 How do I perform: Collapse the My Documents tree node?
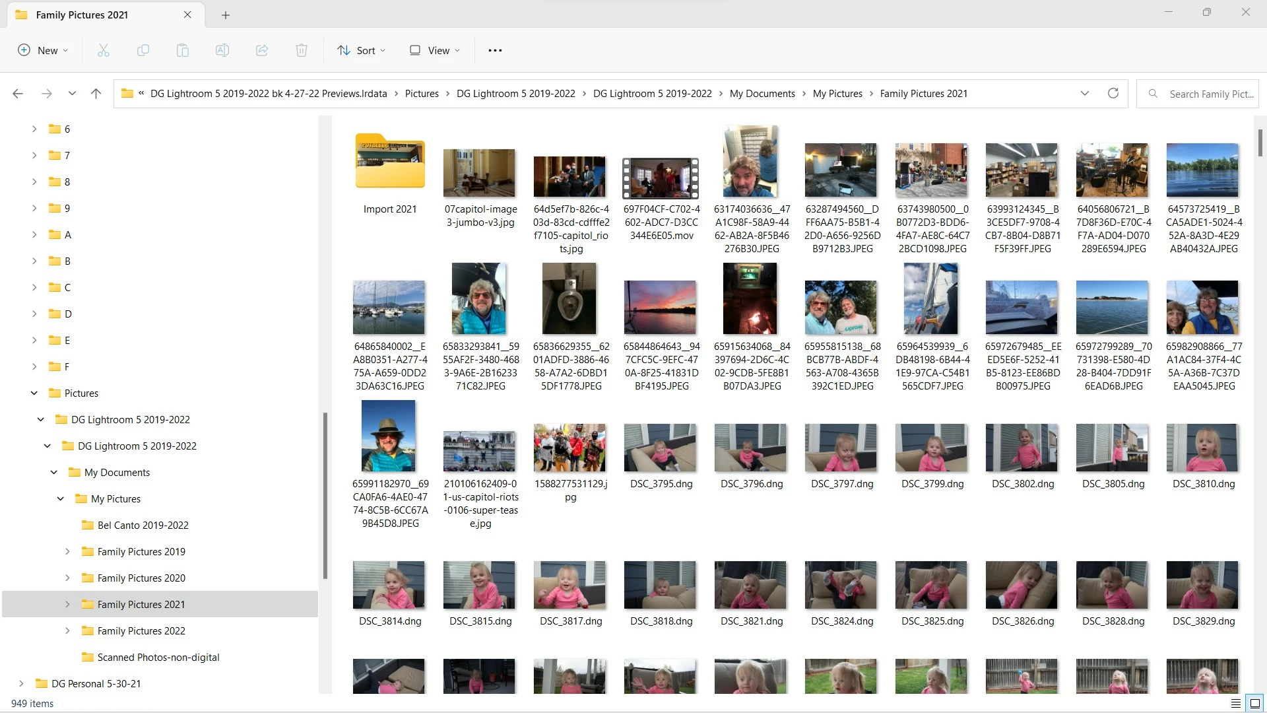click(54, 472)
